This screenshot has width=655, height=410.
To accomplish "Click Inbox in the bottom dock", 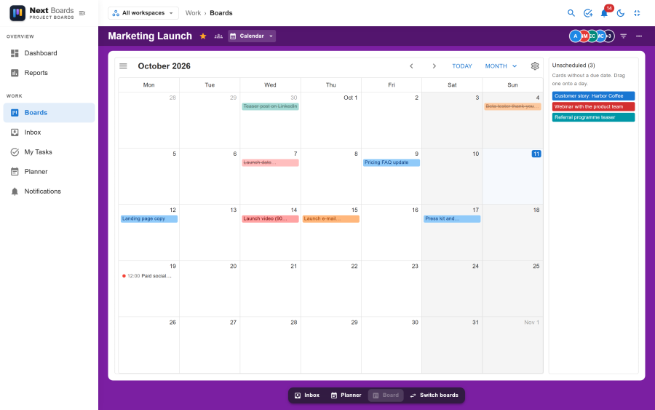I will [x=307, y=395].
